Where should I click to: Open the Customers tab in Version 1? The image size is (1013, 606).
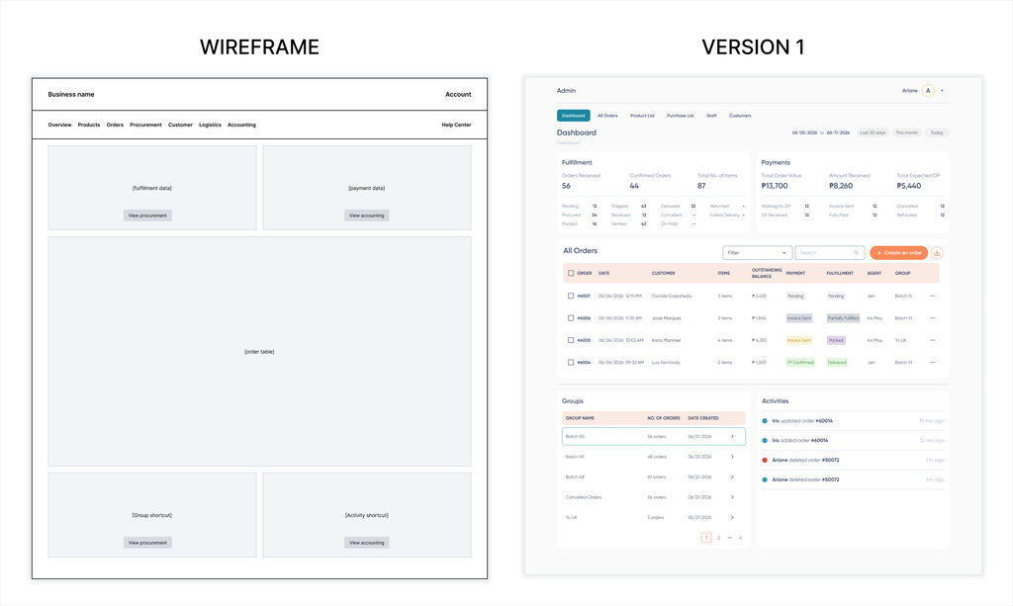coord(740,116)
